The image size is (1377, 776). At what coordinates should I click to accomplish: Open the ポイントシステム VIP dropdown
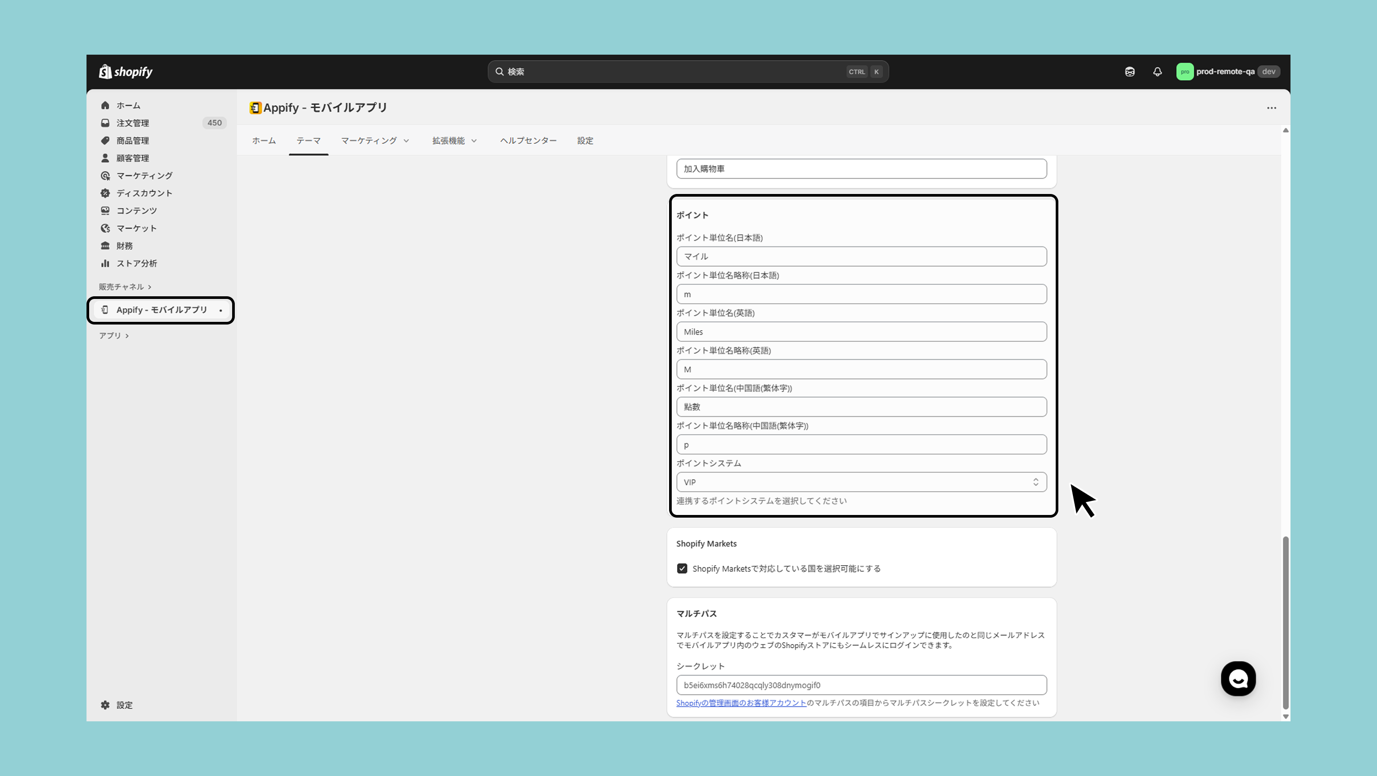(x=861, y=482)
